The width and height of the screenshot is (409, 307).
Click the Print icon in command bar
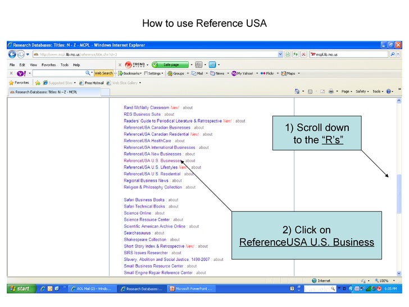point(331,91)
